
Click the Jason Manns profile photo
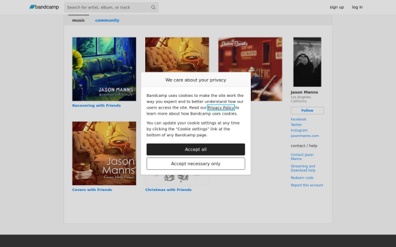[x=307, y=62]
